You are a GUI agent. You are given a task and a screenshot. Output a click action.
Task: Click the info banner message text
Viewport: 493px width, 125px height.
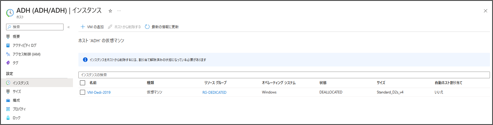148,60
